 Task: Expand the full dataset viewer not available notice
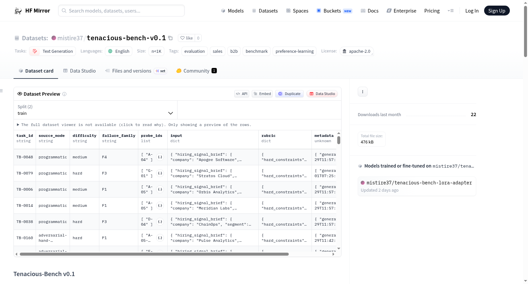(x=134, y=125)
